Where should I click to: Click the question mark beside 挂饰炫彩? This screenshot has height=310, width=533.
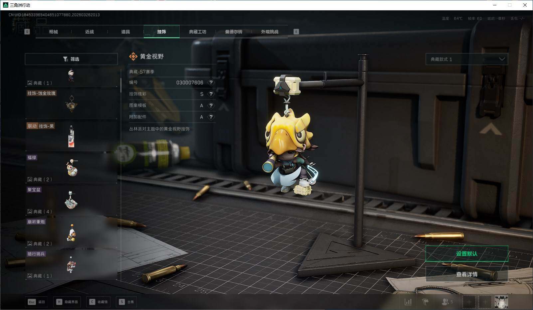(211, 94)
